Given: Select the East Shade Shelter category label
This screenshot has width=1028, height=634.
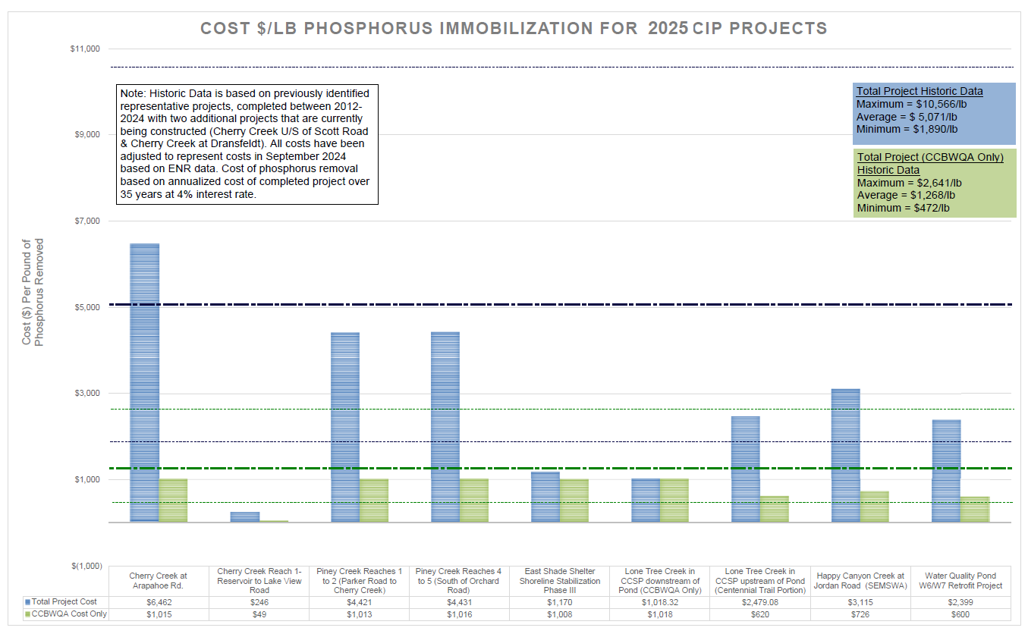Looking at the screenshot, I should (559, 581).
